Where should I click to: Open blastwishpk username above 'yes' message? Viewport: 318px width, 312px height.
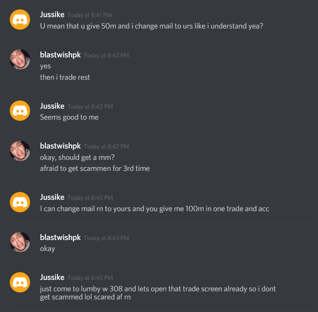pyautogui.click(x=60, y=55)
